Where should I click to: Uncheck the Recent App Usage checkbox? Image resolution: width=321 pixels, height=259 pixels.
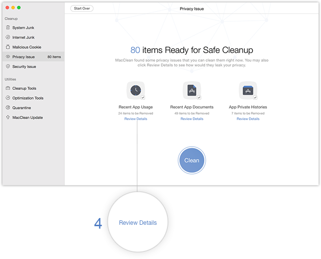pos(143,97)
